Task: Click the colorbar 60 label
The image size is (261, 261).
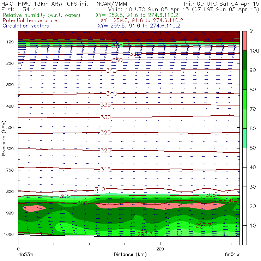Action: click(x=253, y=128)
